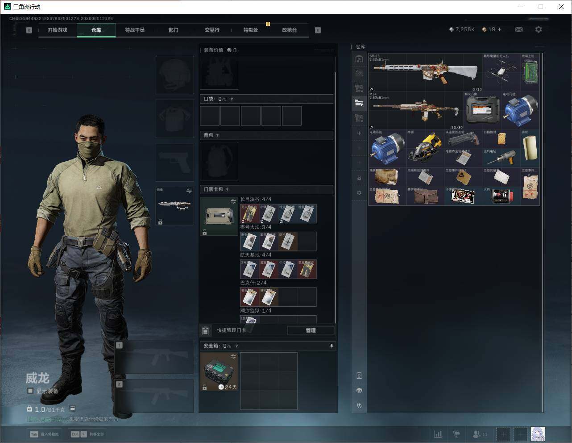Pick the drained drone item
Viewport: 572px width, 443px height.
pos(502,72)
